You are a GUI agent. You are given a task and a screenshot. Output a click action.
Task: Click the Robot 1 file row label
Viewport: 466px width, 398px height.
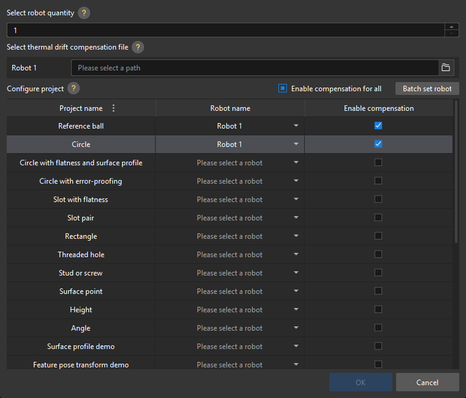pyautogui.click(x=24, y=68)
